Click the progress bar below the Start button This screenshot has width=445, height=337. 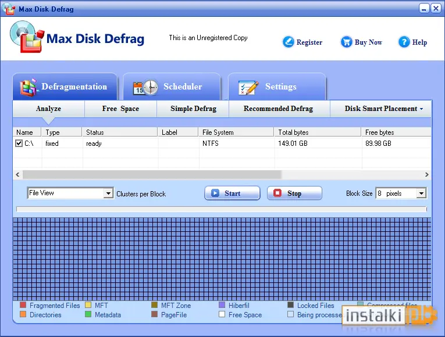tap(222, 209)
